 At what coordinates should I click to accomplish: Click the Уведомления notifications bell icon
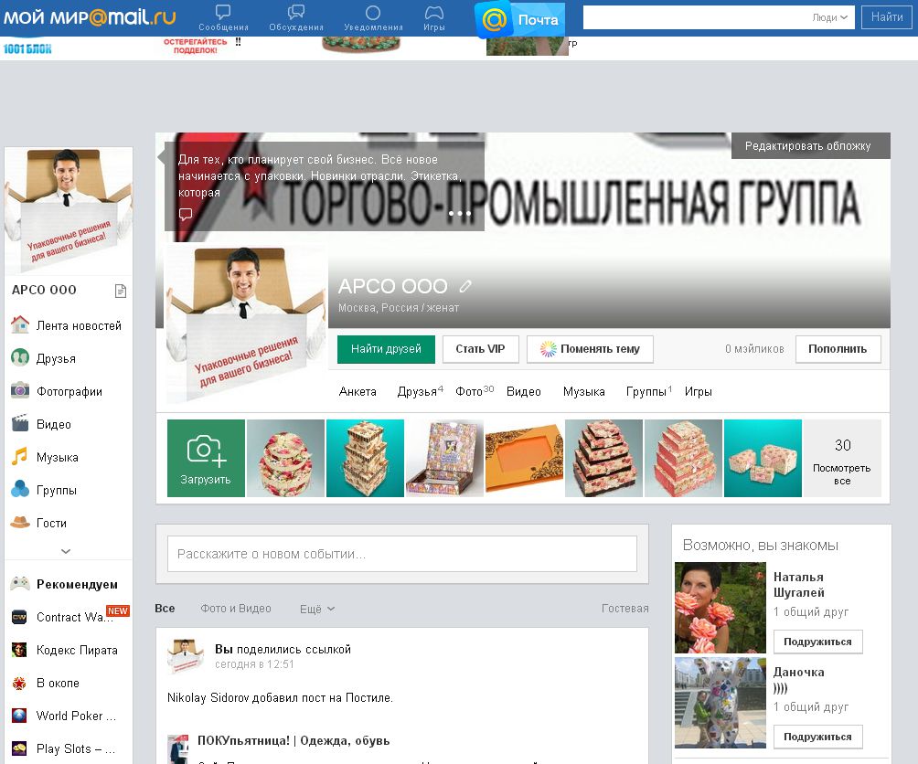pos(373,14)
